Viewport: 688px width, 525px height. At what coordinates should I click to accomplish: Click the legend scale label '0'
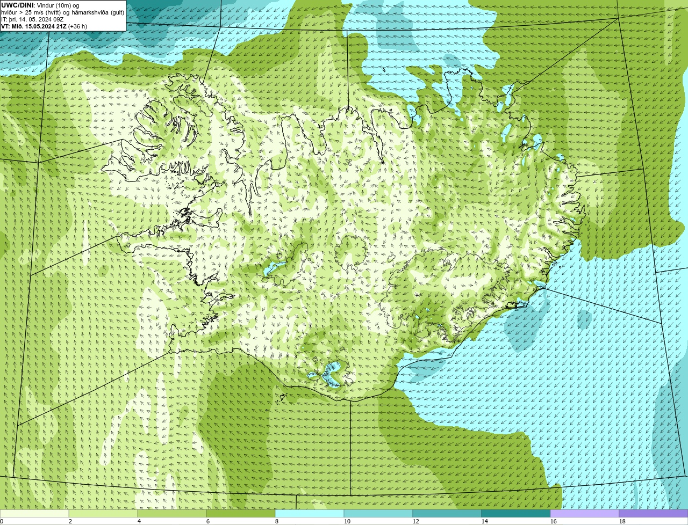click(2, 521)
